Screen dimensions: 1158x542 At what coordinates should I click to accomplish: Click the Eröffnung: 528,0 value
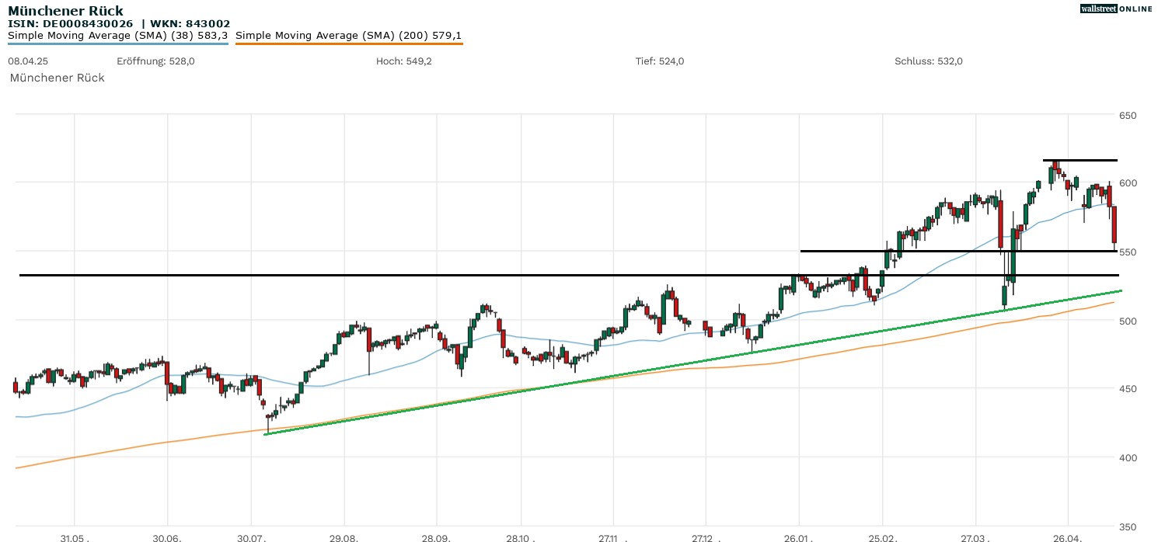(x=155, y=61)
